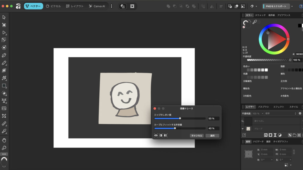Switch to the ピクセル studio tab
The width and height of the screenshot is (303, 170).
tap(54, 6)
